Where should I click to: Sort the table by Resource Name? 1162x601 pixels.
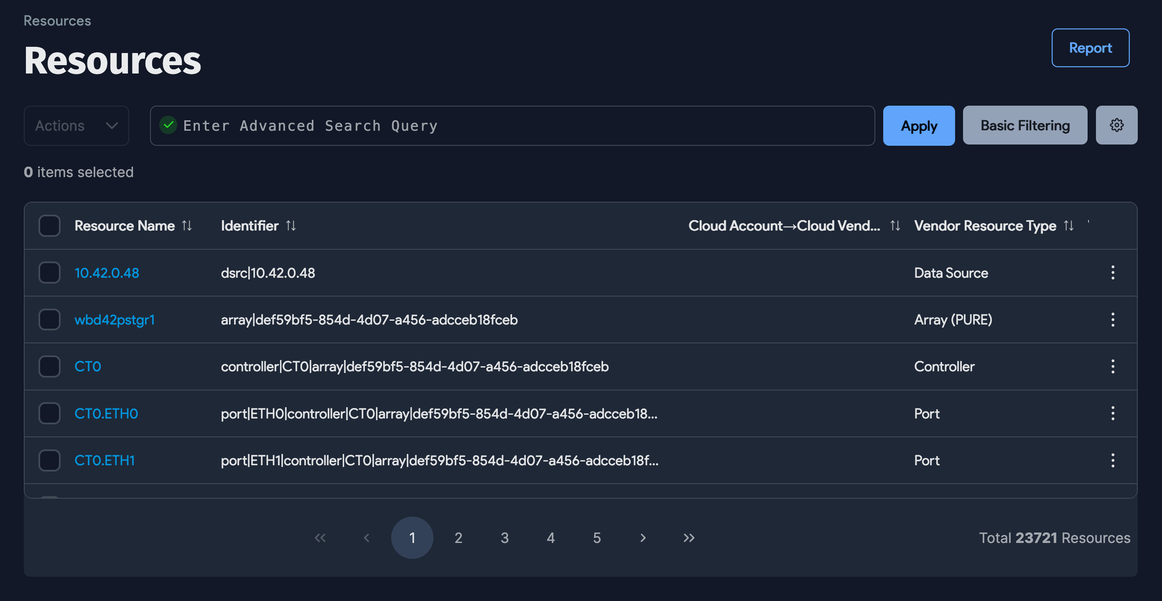(x=188, y=226)
